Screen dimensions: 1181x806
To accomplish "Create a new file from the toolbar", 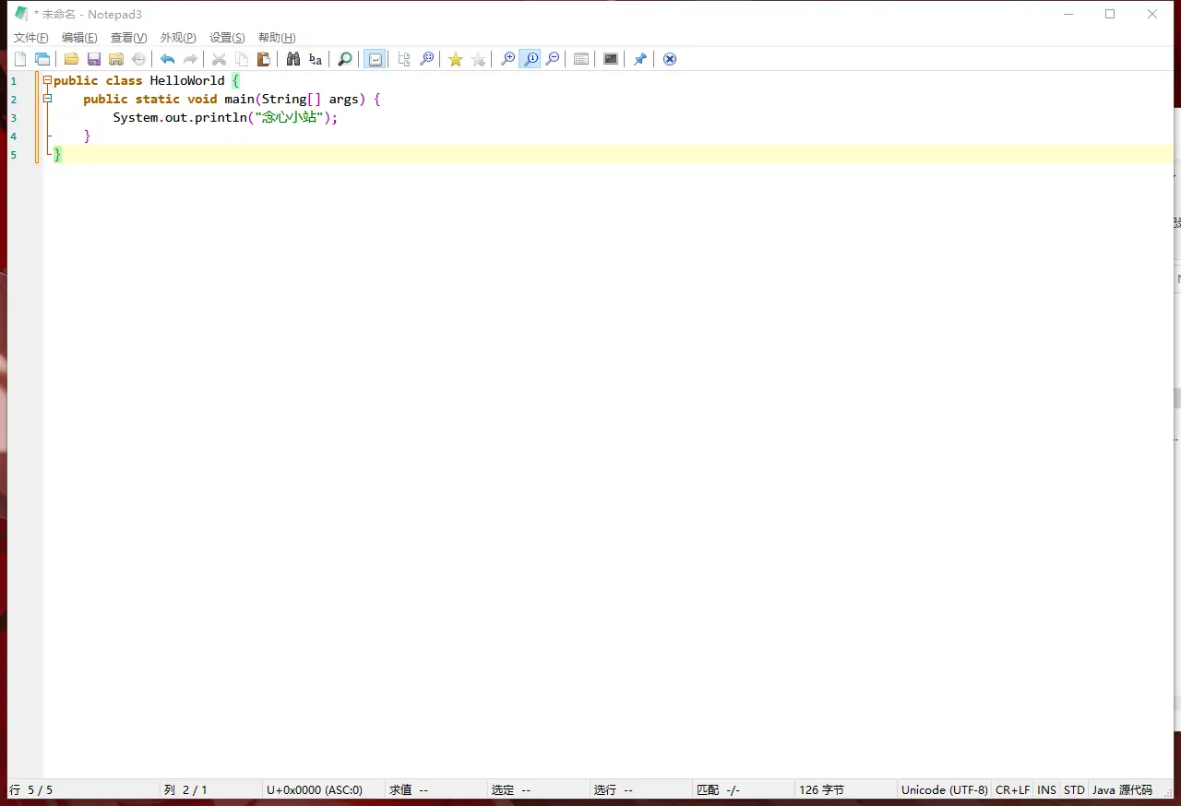I will point(20,59).
